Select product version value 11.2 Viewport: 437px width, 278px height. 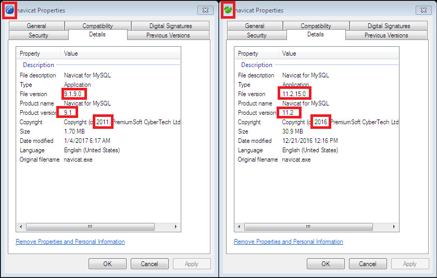288,113
